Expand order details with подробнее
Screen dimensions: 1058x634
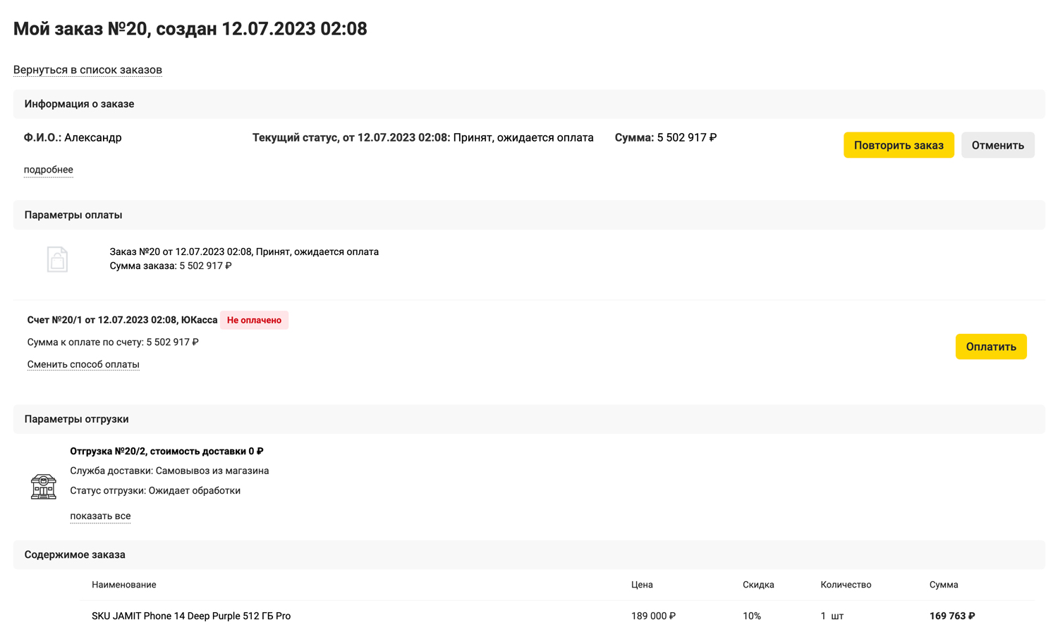click(48, 170)
